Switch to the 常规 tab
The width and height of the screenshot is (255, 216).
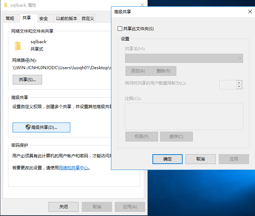(x=10, y=18)
